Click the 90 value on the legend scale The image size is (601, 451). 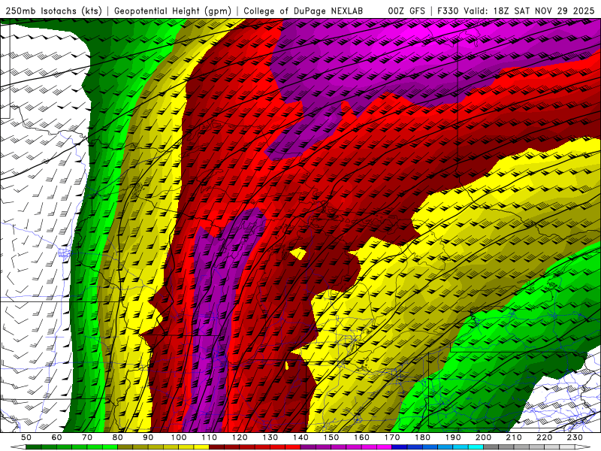pos(148,437)
